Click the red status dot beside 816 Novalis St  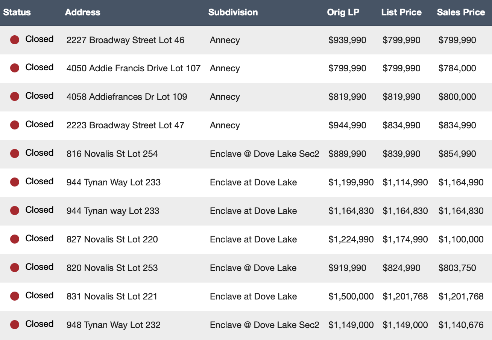click(15, 153)
